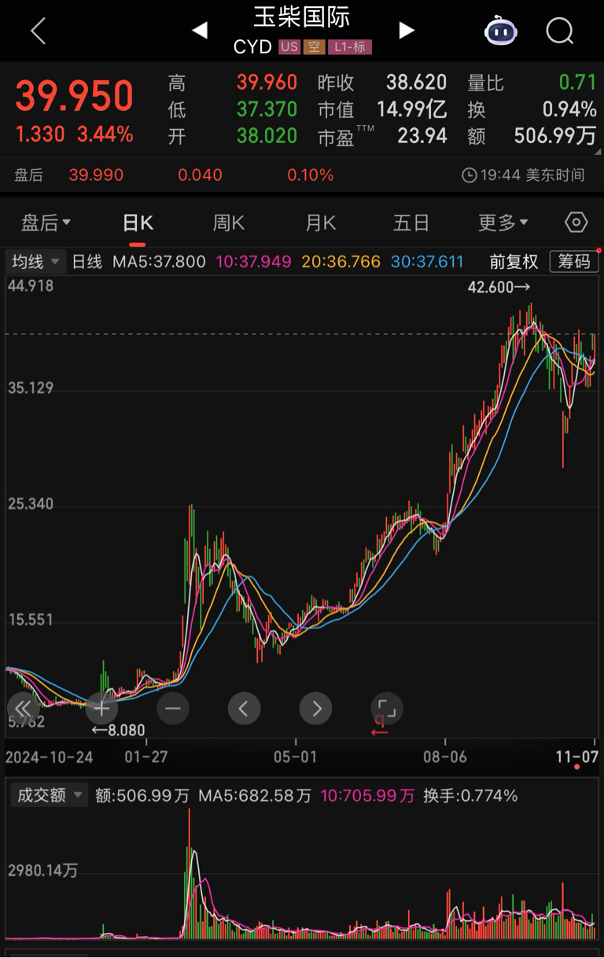
Task: Tap the 日线 label
Action: click(87, 261)
